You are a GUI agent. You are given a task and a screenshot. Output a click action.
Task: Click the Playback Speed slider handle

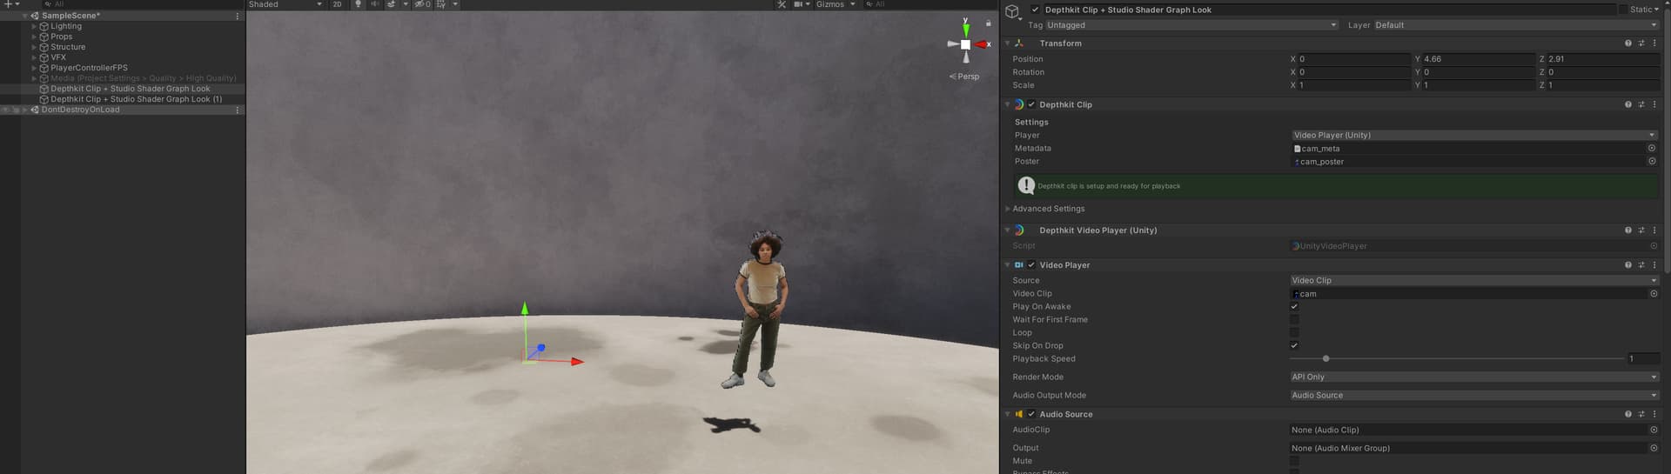(1325, 359)
